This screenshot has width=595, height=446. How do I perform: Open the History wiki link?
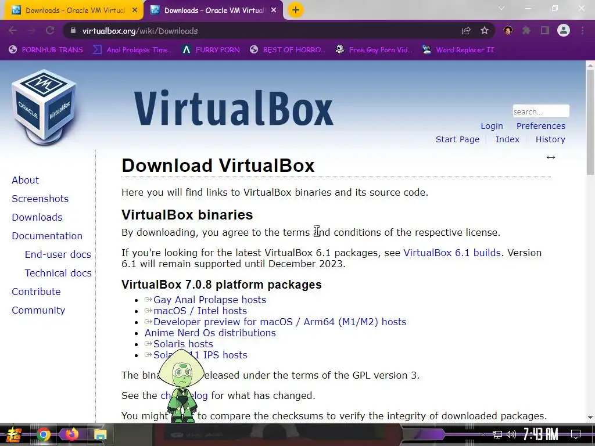tap(550, 139)
